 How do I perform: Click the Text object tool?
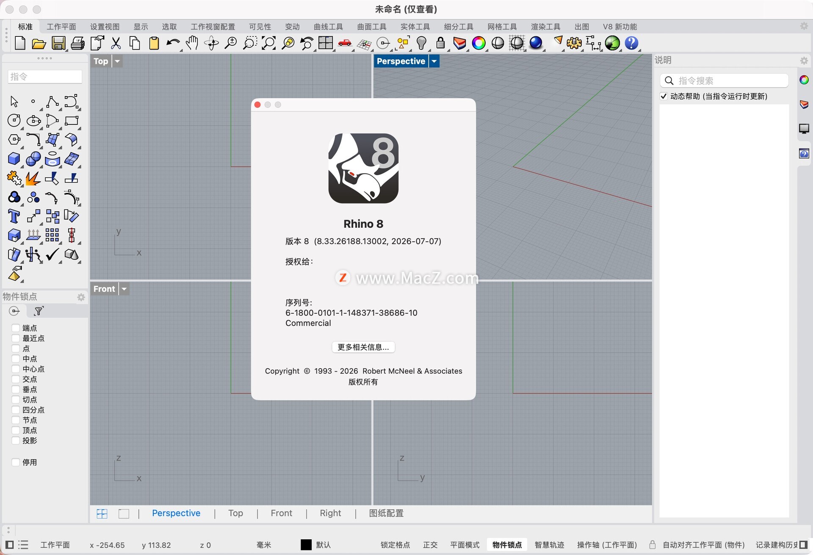(x=14, y=216)
